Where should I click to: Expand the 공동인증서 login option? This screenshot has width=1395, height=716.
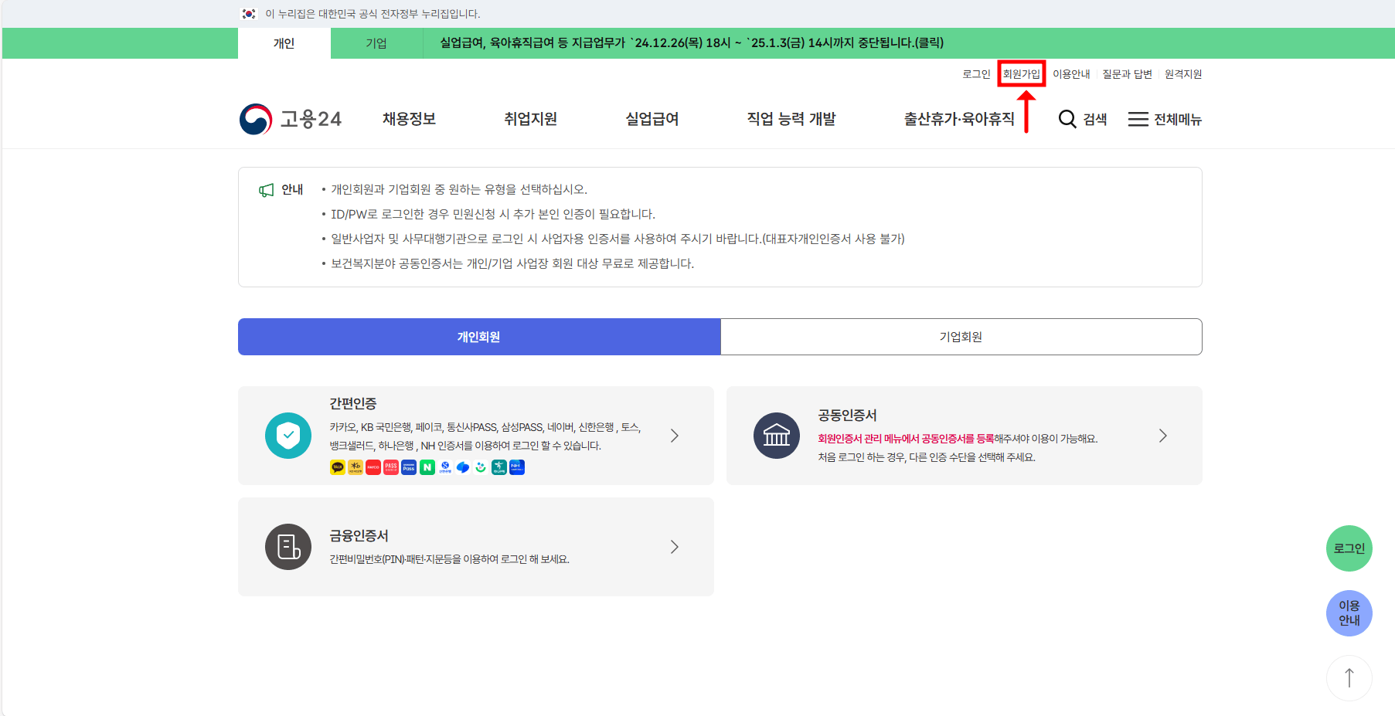pos(1162,436)
